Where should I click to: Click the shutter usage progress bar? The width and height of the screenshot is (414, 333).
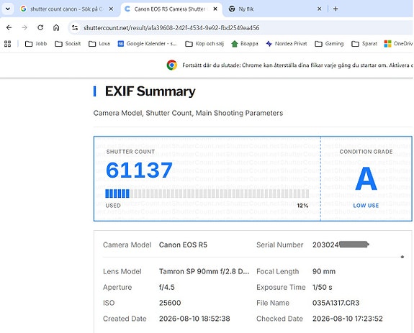tap(207, 193)
